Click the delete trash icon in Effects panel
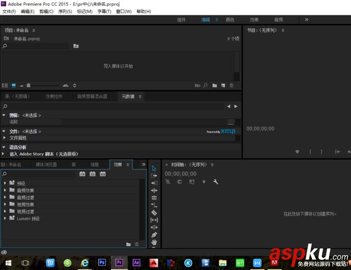 [137, 244]
